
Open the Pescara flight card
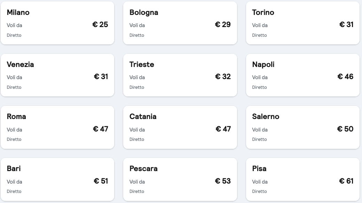[180, 179]
